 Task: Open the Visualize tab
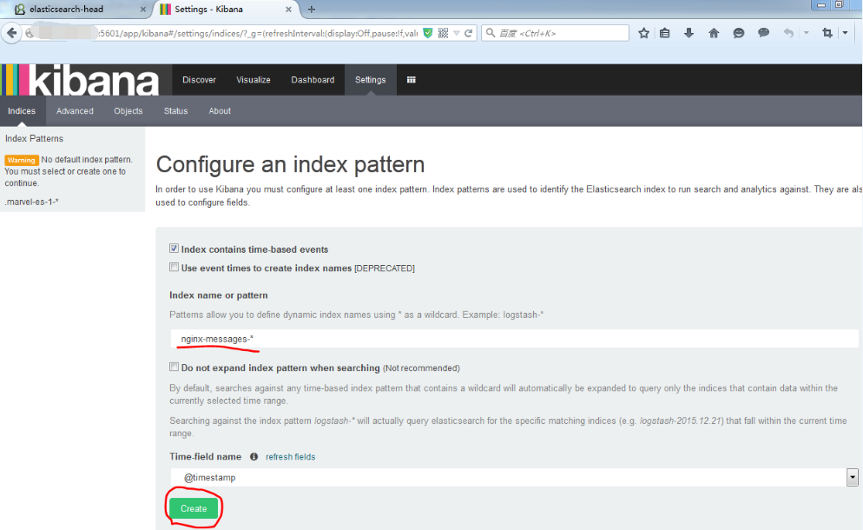[254, 80]
